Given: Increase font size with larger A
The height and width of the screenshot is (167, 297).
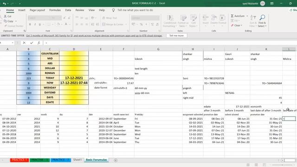Looking at the screenshot, I should click(x=64, y=18).
